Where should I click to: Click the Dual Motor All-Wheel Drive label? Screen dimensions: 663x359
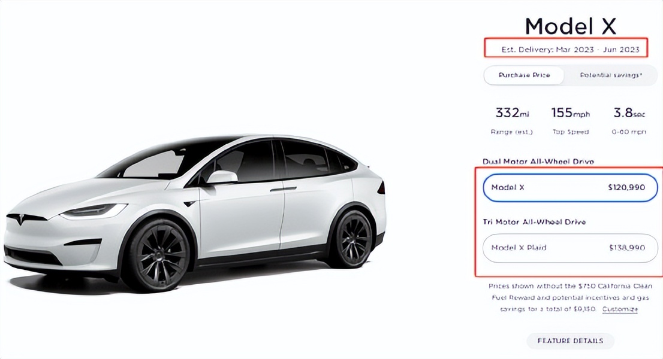click(x=534, y=162)
